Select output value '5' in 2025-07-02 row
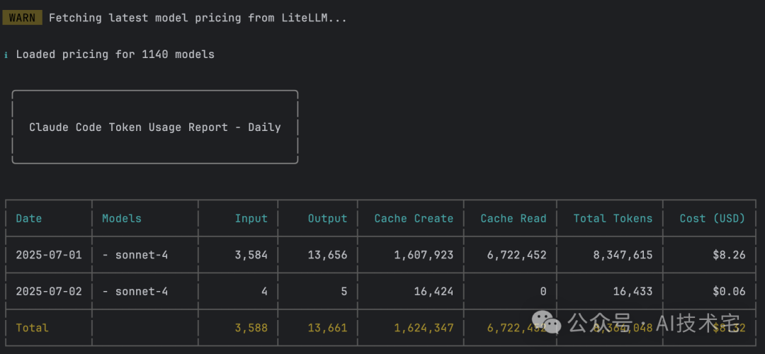Image resolution: width=765 pixels, height=354 pixels. [x=344, y=292]
